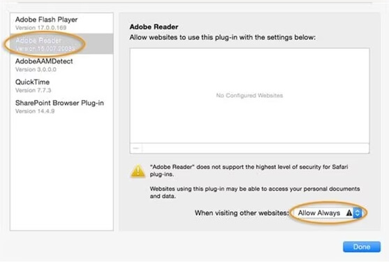The width and height of the screenshot is (389, 262).
Task: Open the Allow Always dropdown
Action: 328,213
